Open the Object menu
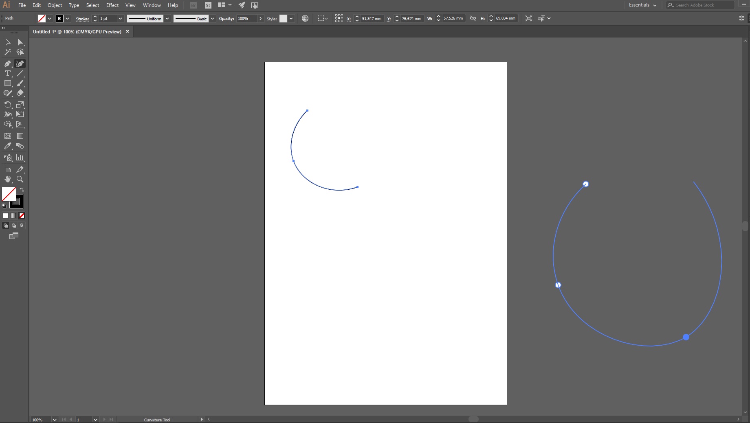 pyautogui.click(x=55, y=5)
